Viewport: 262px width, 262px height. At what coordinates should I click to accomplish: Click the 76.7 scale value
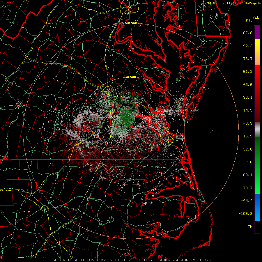248,59
